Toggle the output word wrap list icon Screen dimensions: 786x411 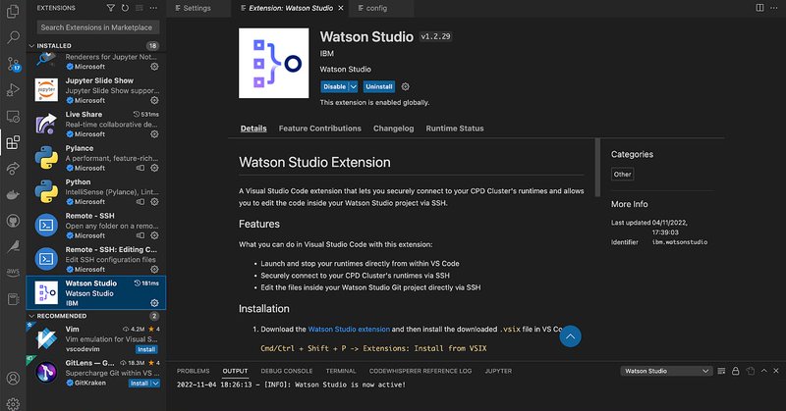pyautogui.click(x=721, y=371)
